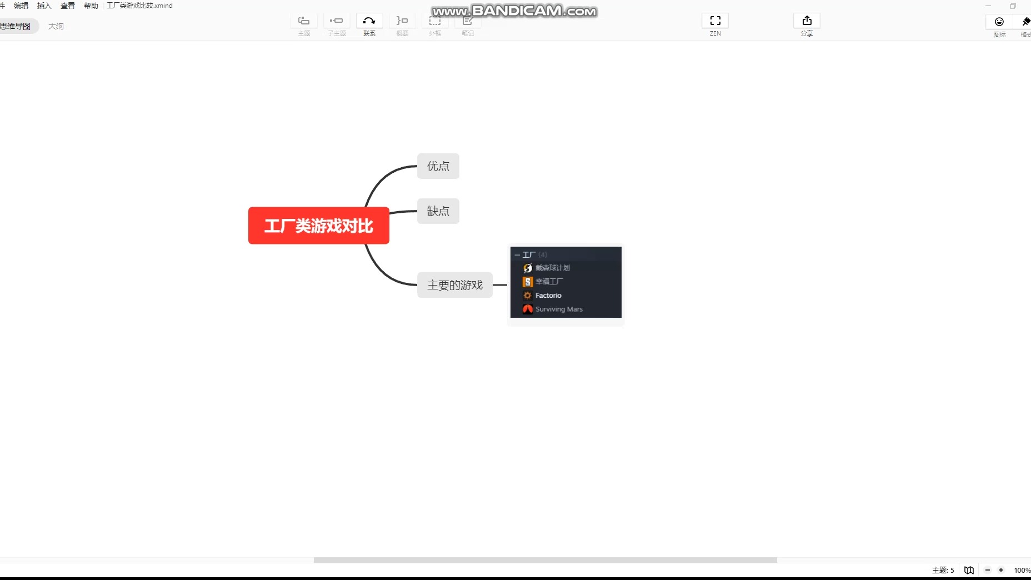The image size is (1031, 580).
Task: Open the Icons (图标) panel
Action: point(999,22)
